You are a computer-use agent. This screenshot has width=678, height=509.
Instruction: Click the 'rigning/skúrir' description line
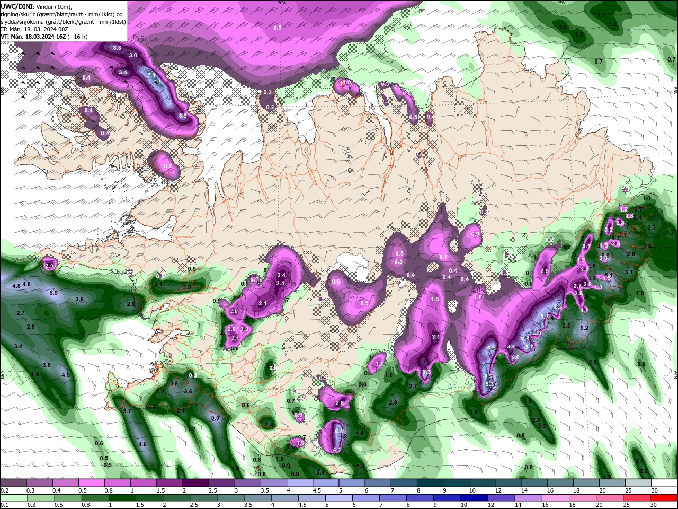pyautogui.click(x=62, y=14)
